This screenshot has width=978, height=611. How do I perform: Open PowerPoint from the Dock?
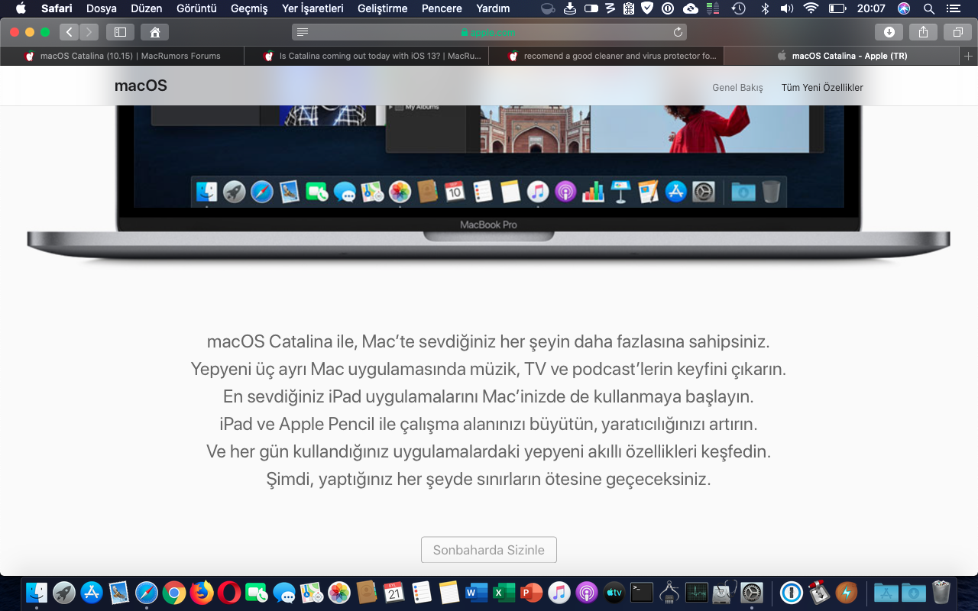point(531,592)
